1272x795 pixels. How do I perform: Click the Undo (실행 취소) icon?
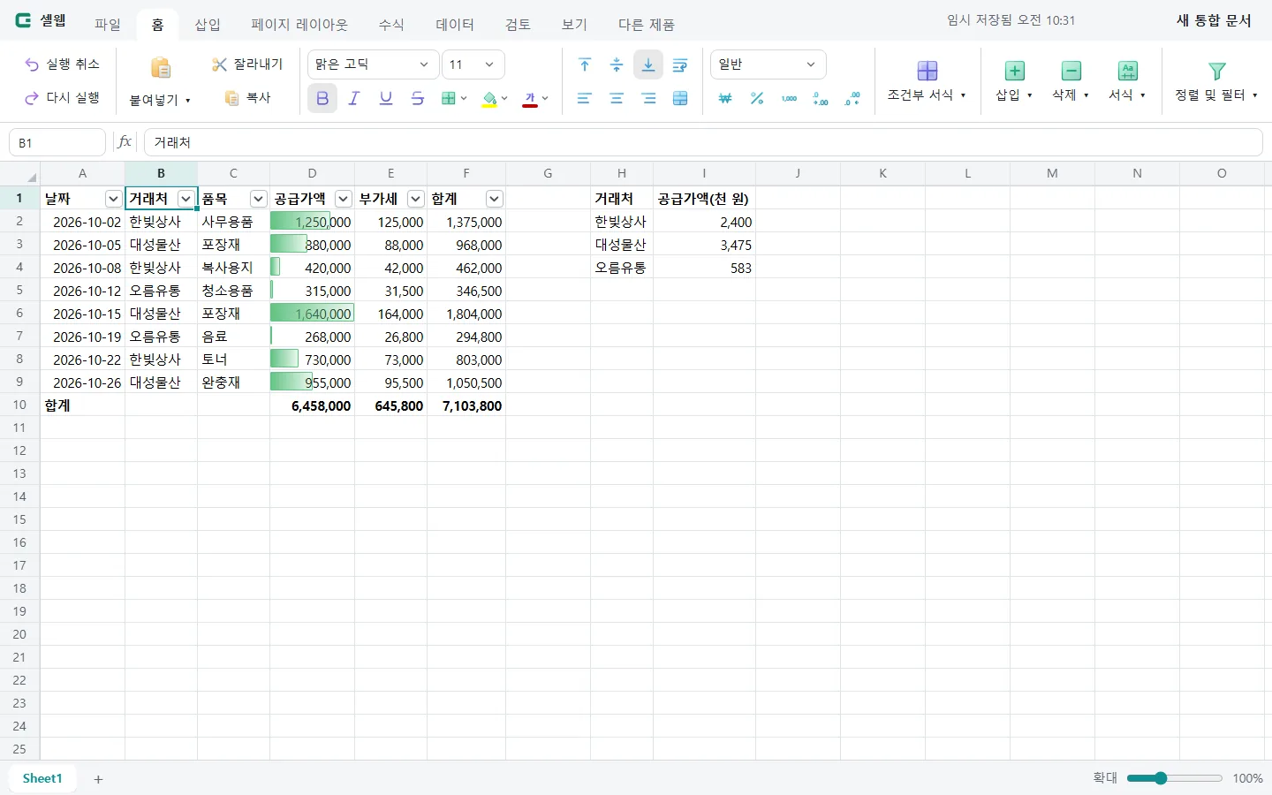pyautogui.click(x=32, y=64)
